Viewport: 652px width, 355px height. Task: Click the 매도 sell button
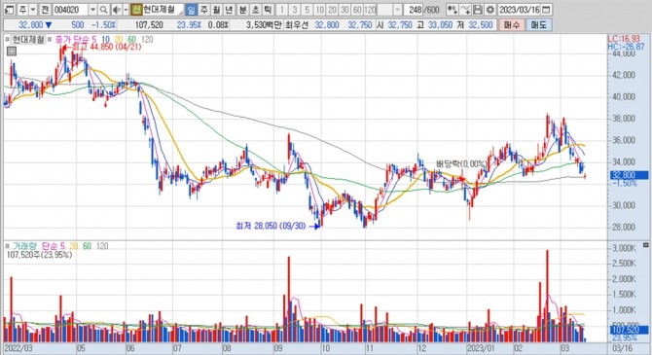538,25
